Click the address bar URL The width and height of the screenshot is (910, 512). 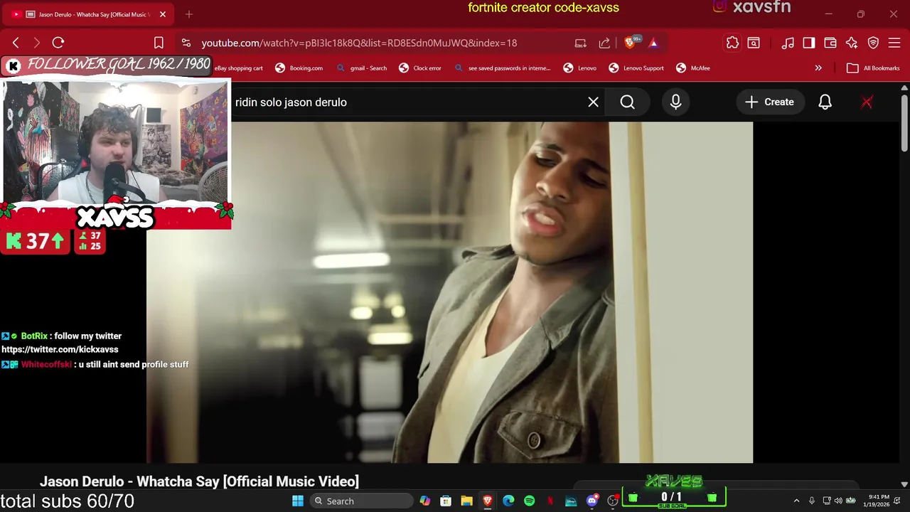click(359, 43)
